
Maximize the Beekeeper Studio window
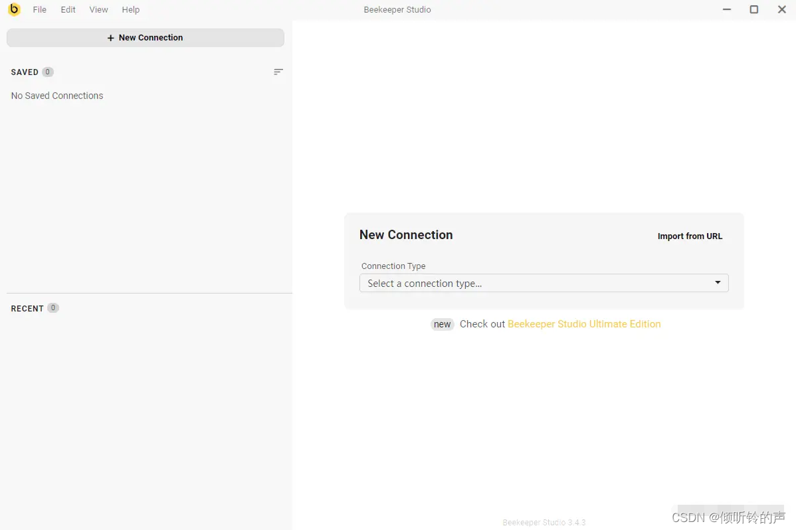[x=754, y=9]
